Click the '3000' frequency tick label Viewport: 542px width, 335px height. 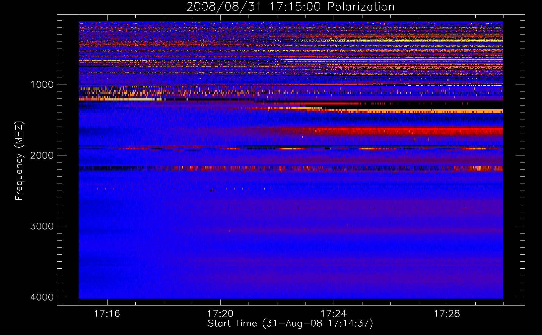pos(42,226)
